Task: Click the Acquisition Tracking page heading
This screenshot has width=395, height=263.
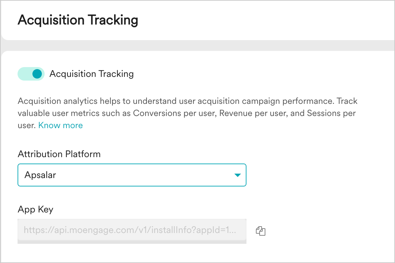Action: [78, 20]
